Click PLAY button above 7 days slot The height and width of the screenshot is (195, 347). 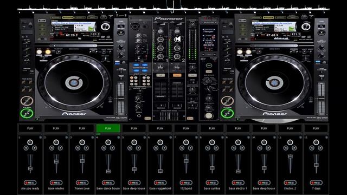tap(316, 128)
